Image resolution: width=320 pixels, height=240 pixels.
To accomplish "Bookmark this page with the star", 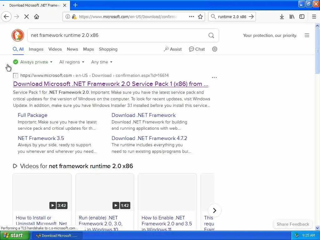I will tap(200, 17).
